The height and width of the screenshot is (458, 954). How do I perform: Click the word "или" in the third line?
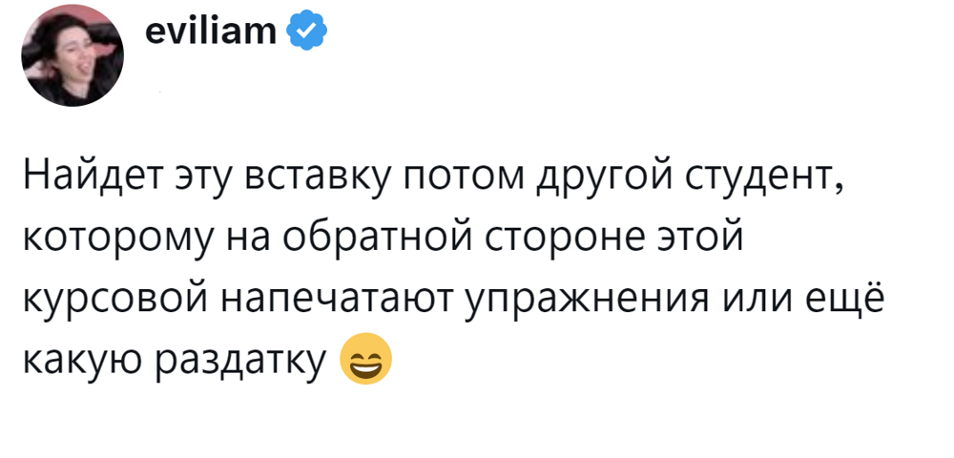tap(751, 298)
